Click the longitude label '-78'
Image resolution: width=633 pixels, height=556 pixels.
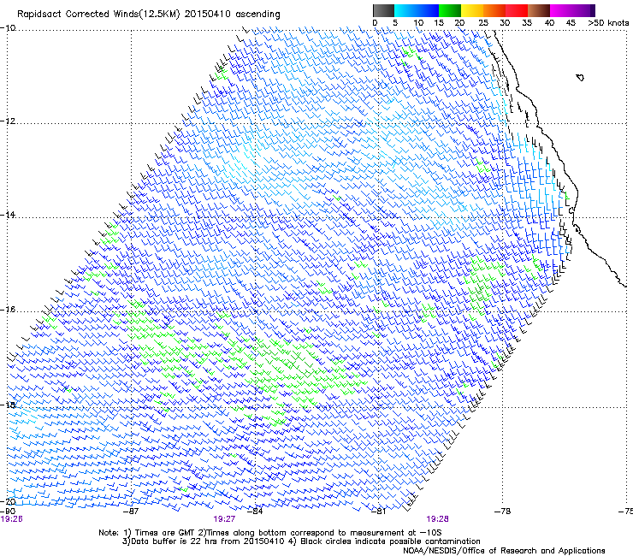coord(503,512)
